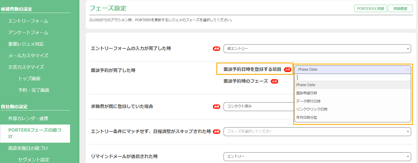Open the 仮エントリー phase dropdown

(x=317, y=49)
